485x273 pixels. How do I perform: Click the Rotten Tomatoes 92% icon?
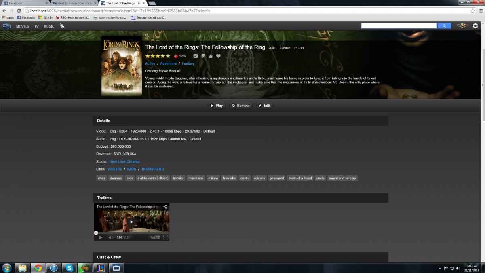coord(176,56)
